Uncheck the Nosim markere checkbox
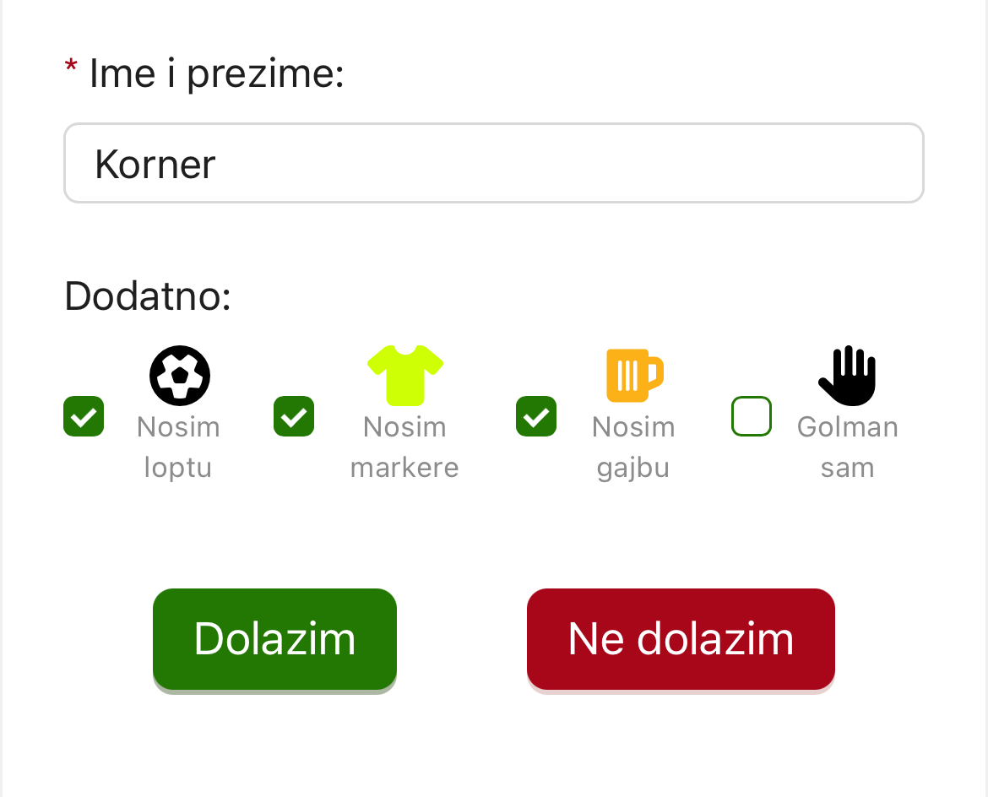The width and height of the screenshot is (988, 797). point(294,416)
